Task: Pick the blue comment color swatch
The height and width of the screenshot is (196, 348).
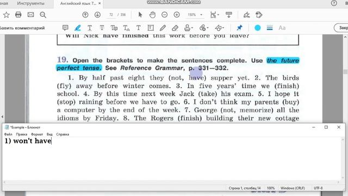Action: coord(257,28)
